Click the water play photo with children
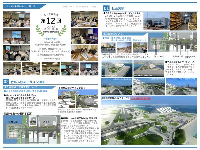The width and height of the screenshot is (200, 150). pos(140,48)
